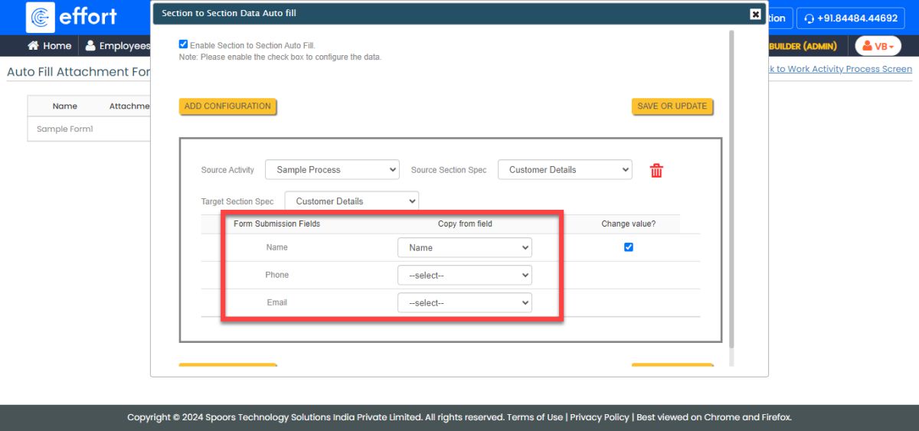This screenshot has height=431, width=919.
Task: Click the support phone number +91.84484.44692
Action: click(x=851, y=18)
